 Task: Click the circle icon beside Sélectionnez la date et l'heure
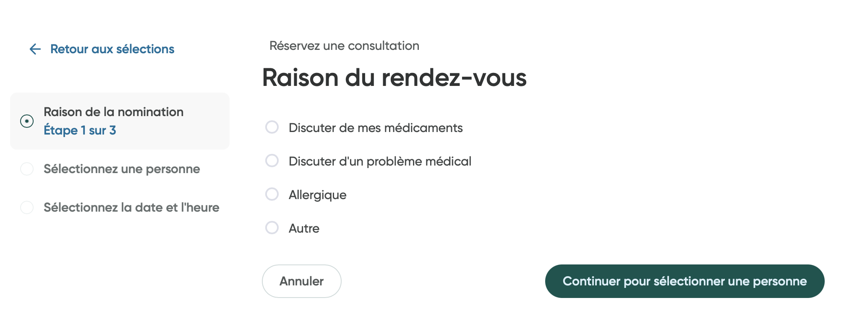tap(27, 207)
